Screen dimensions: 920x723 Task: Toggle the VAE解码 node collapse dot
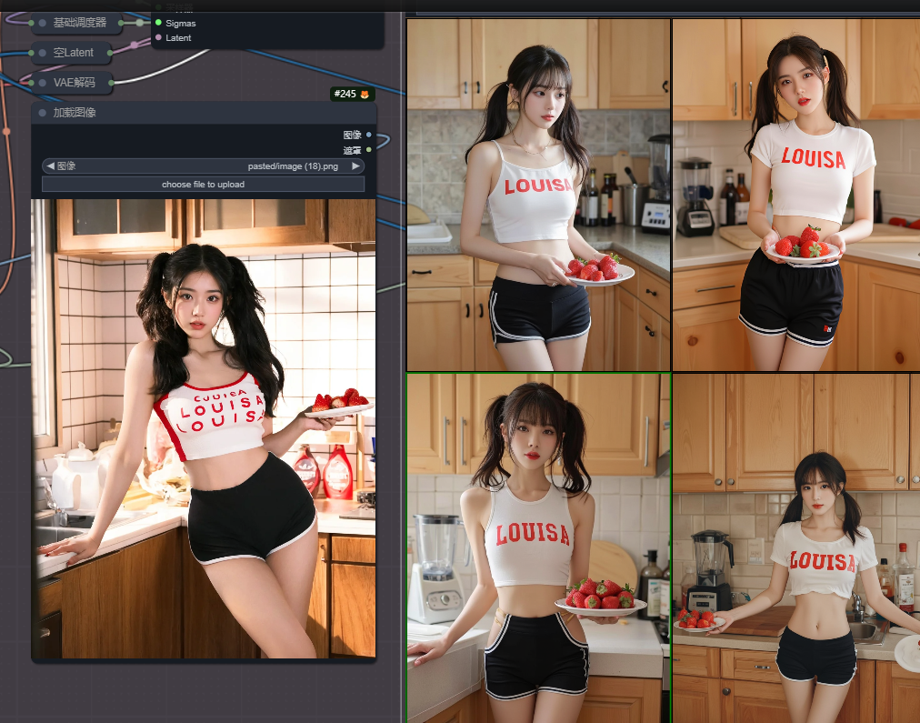[42, 83]
